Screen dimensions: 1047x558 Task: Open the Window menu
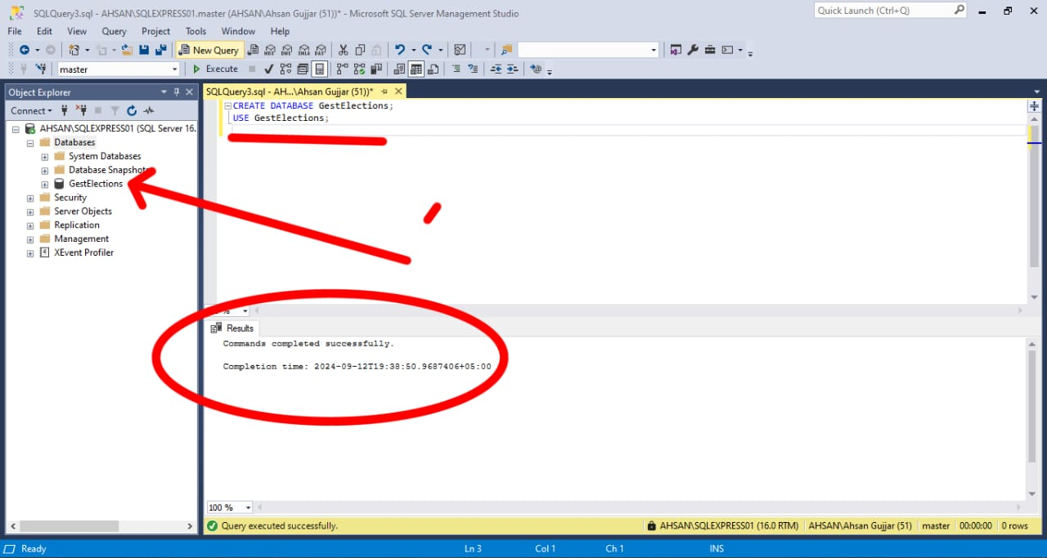pos(238,31)
